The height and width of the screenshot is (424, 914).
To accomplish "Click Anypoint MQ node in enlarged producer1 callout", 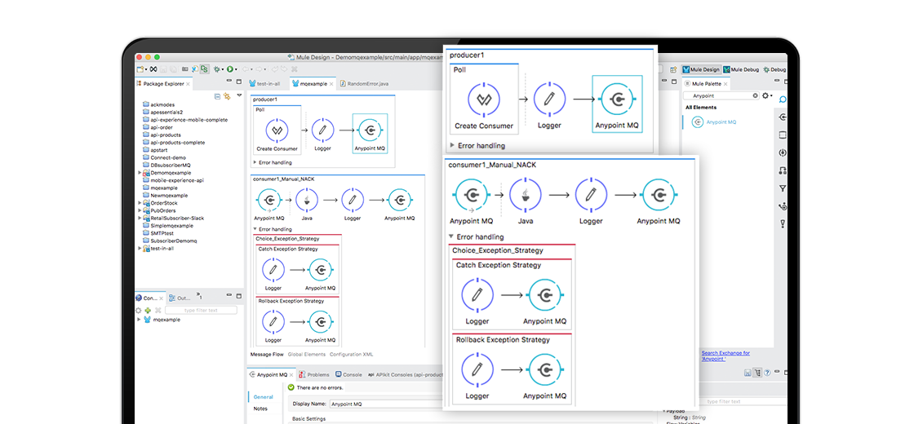I will point(617,104).
